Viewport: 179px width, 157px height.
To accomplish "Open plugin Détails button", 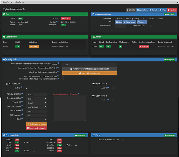I will 163,10.
